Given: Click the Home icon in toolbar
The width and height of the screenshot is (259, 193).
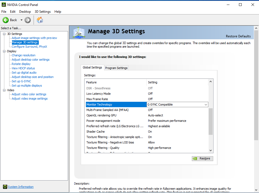Looking at the screenshot, I should (x=40, y=20).
